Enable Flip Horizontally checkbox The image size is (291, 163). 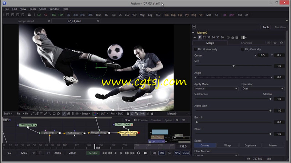coord(195,49)
